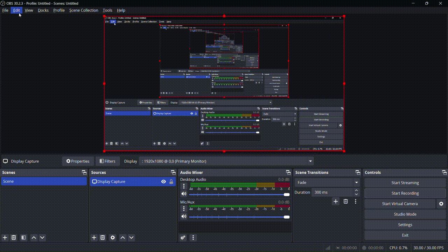
Task: Move source up arrow in Sources dock
Action: 123,238
